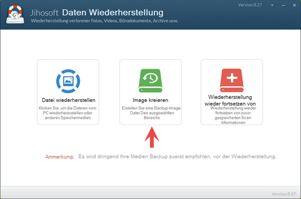Open the title bar dropdown arrow menu

tap(272, 5)
